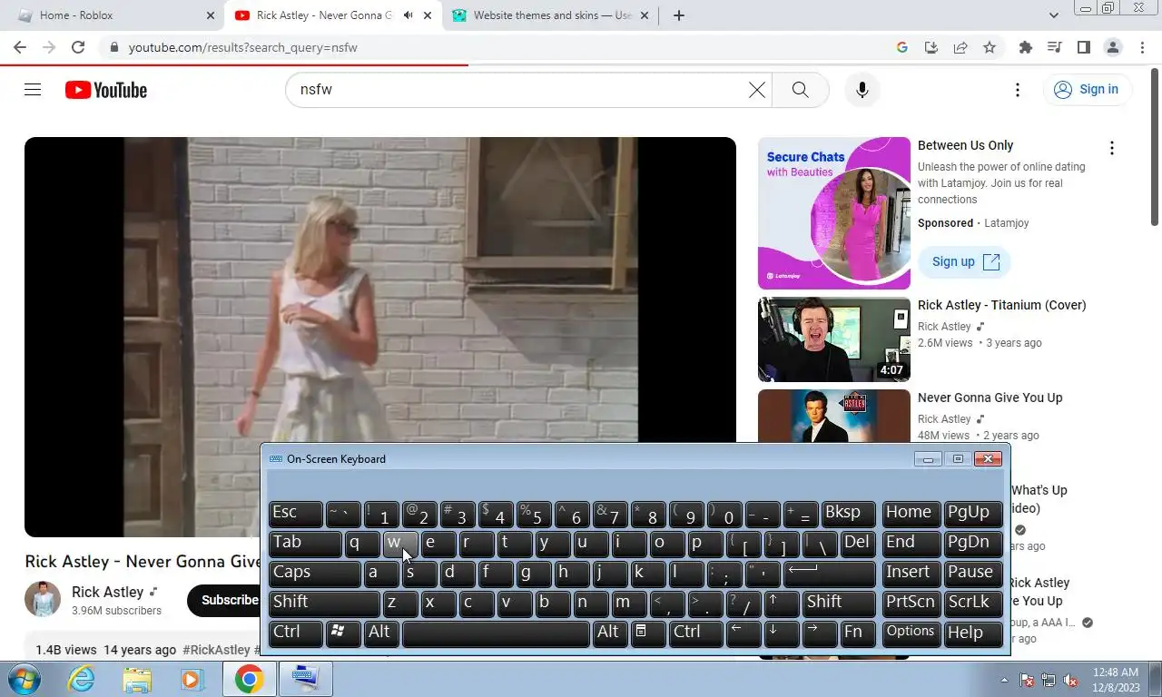
Task: Click the Options key on On-Screen Keyboard
Action: (911, 633)
